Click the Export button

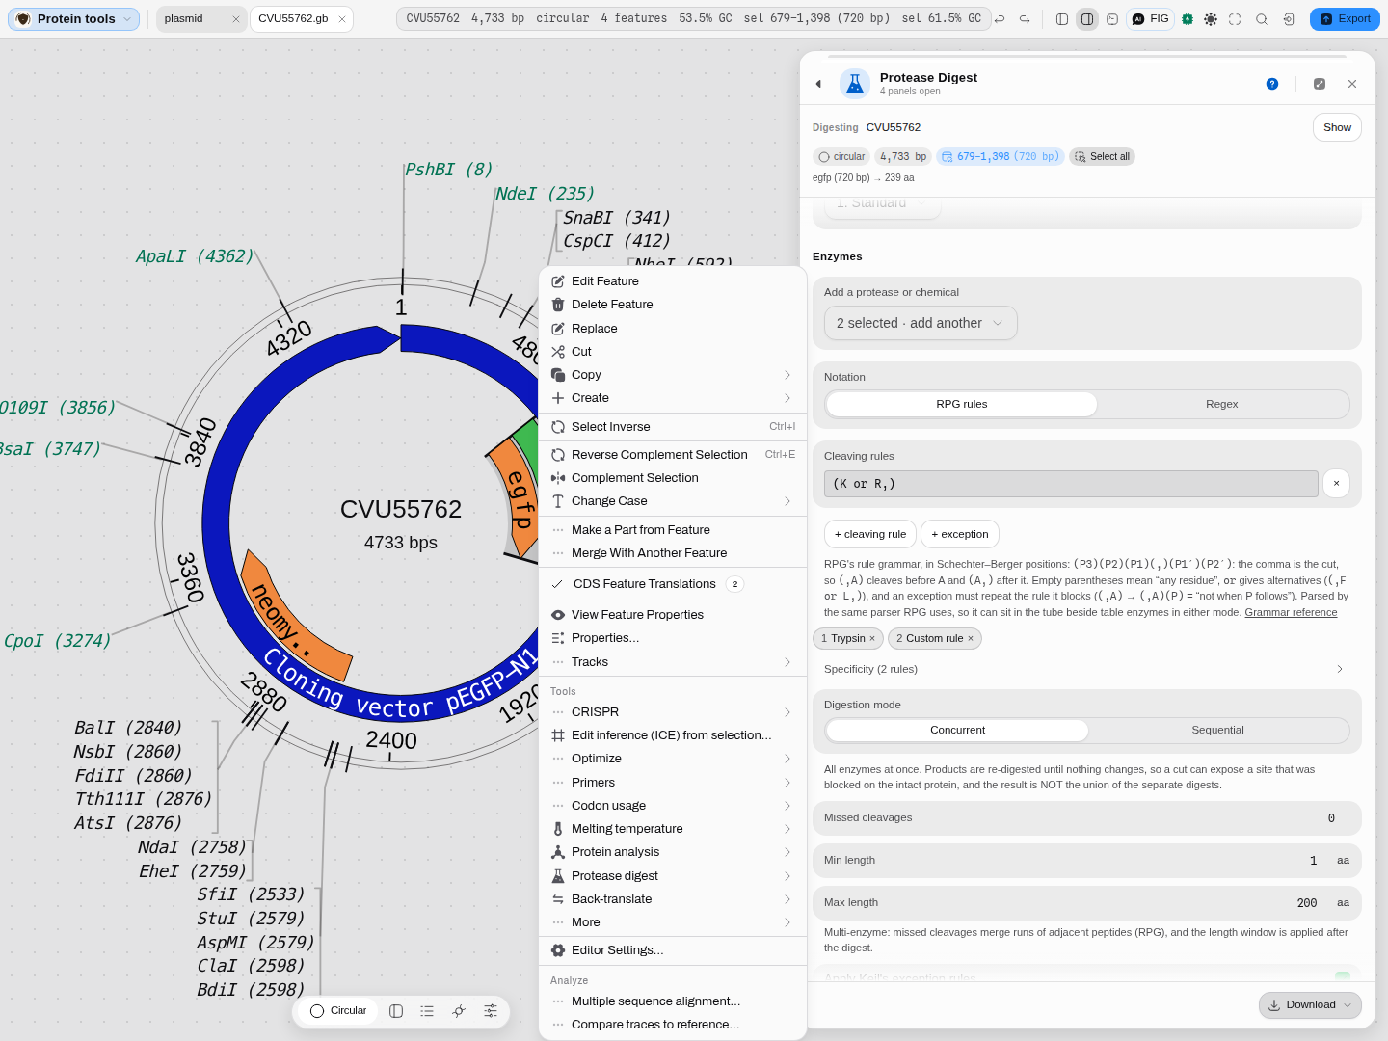(1345, 19)
